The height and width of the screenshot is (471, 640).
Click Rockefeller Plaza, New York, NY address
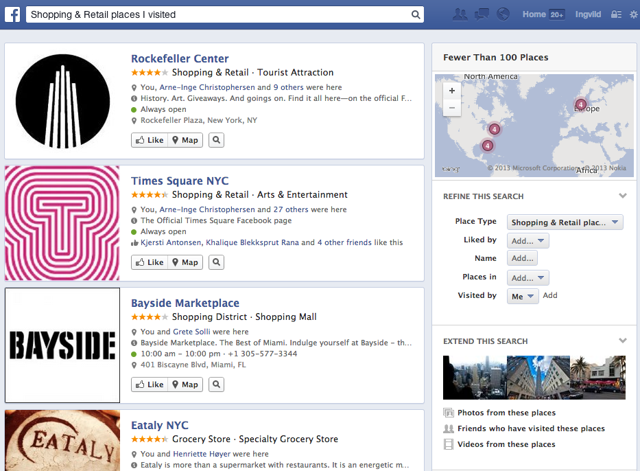point(199,120)
